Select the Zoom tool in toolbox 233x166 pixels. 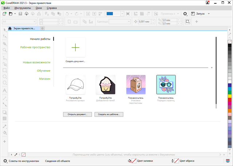point(5,50)
